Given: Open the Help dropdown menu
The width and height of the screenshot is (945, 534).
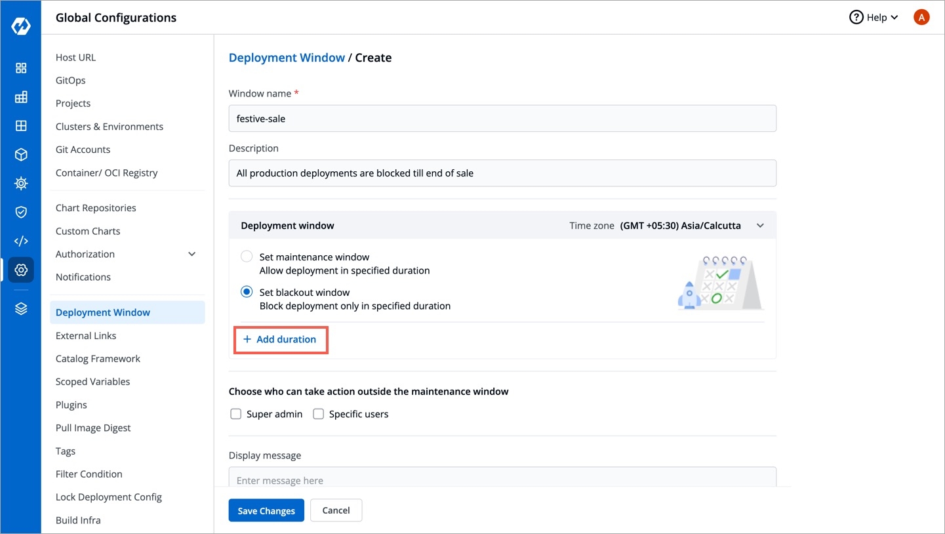Looking at the screenshot, I should point(874,18).
